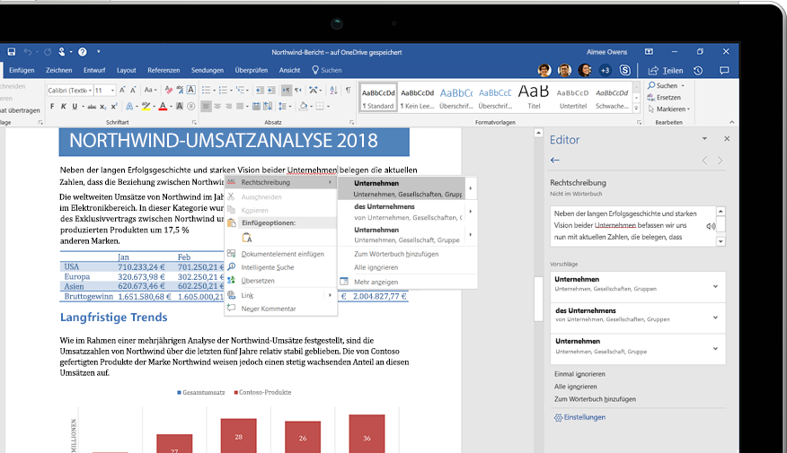Collapse the ribbon with the chevron
Screen dimensions: 787x453
731,122
